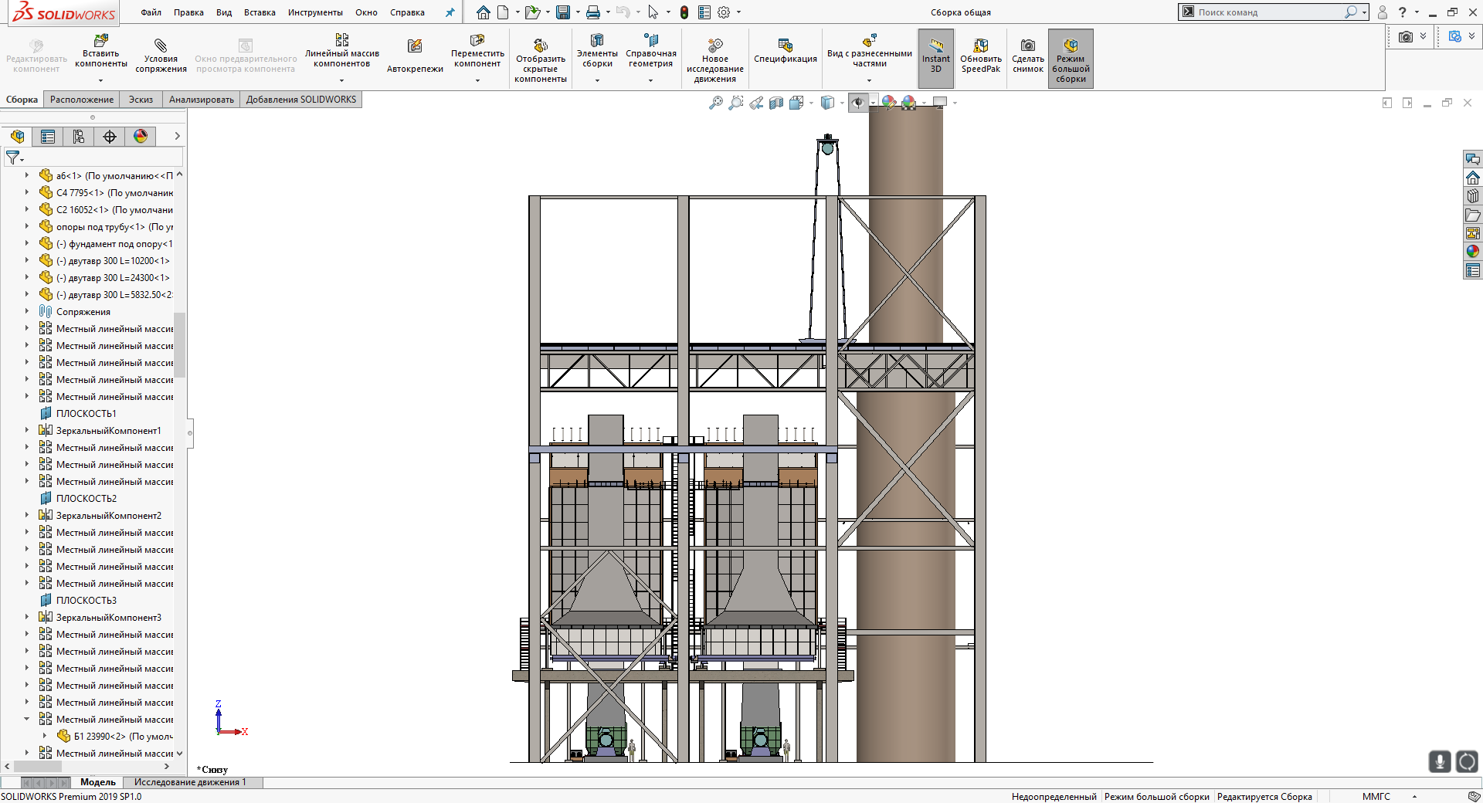Take a snapshot with camera tool

pos(1027,46)
